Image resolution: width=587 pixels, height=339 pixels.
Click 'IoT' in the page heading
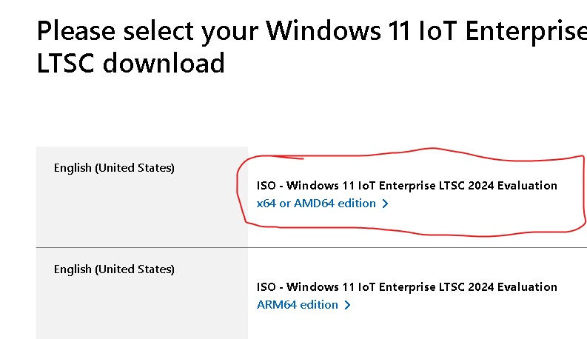click(438, 30)
